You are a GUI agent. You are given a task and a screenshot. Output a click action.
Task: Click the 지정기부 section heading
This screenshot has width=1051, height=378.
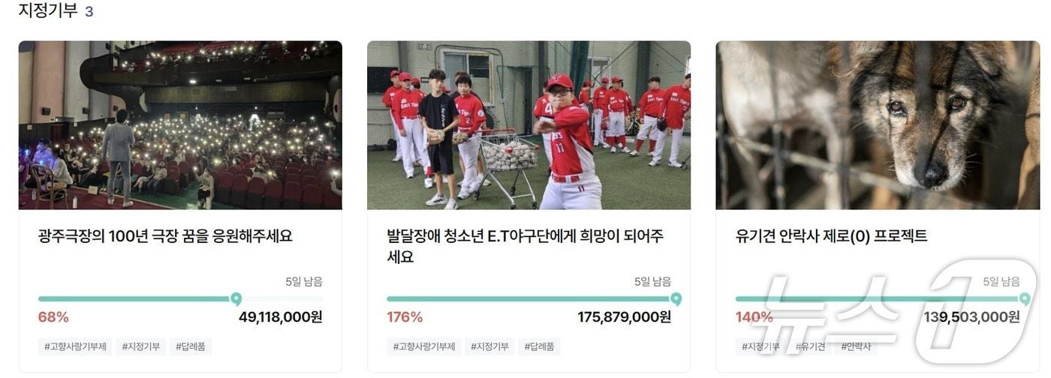48,11
